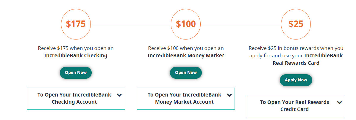Viewport: 356px width, 120px height.
Task: Open Now for IncredibleBank Money Market
Action: 186,73
